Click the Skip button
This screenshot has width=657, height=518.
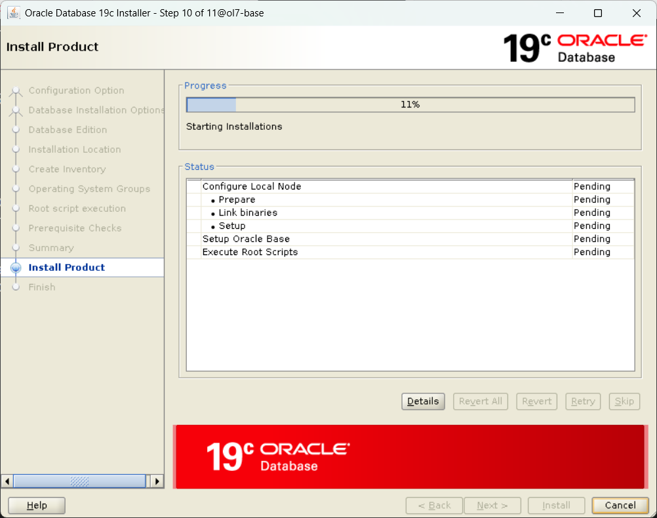click(624, 401)
